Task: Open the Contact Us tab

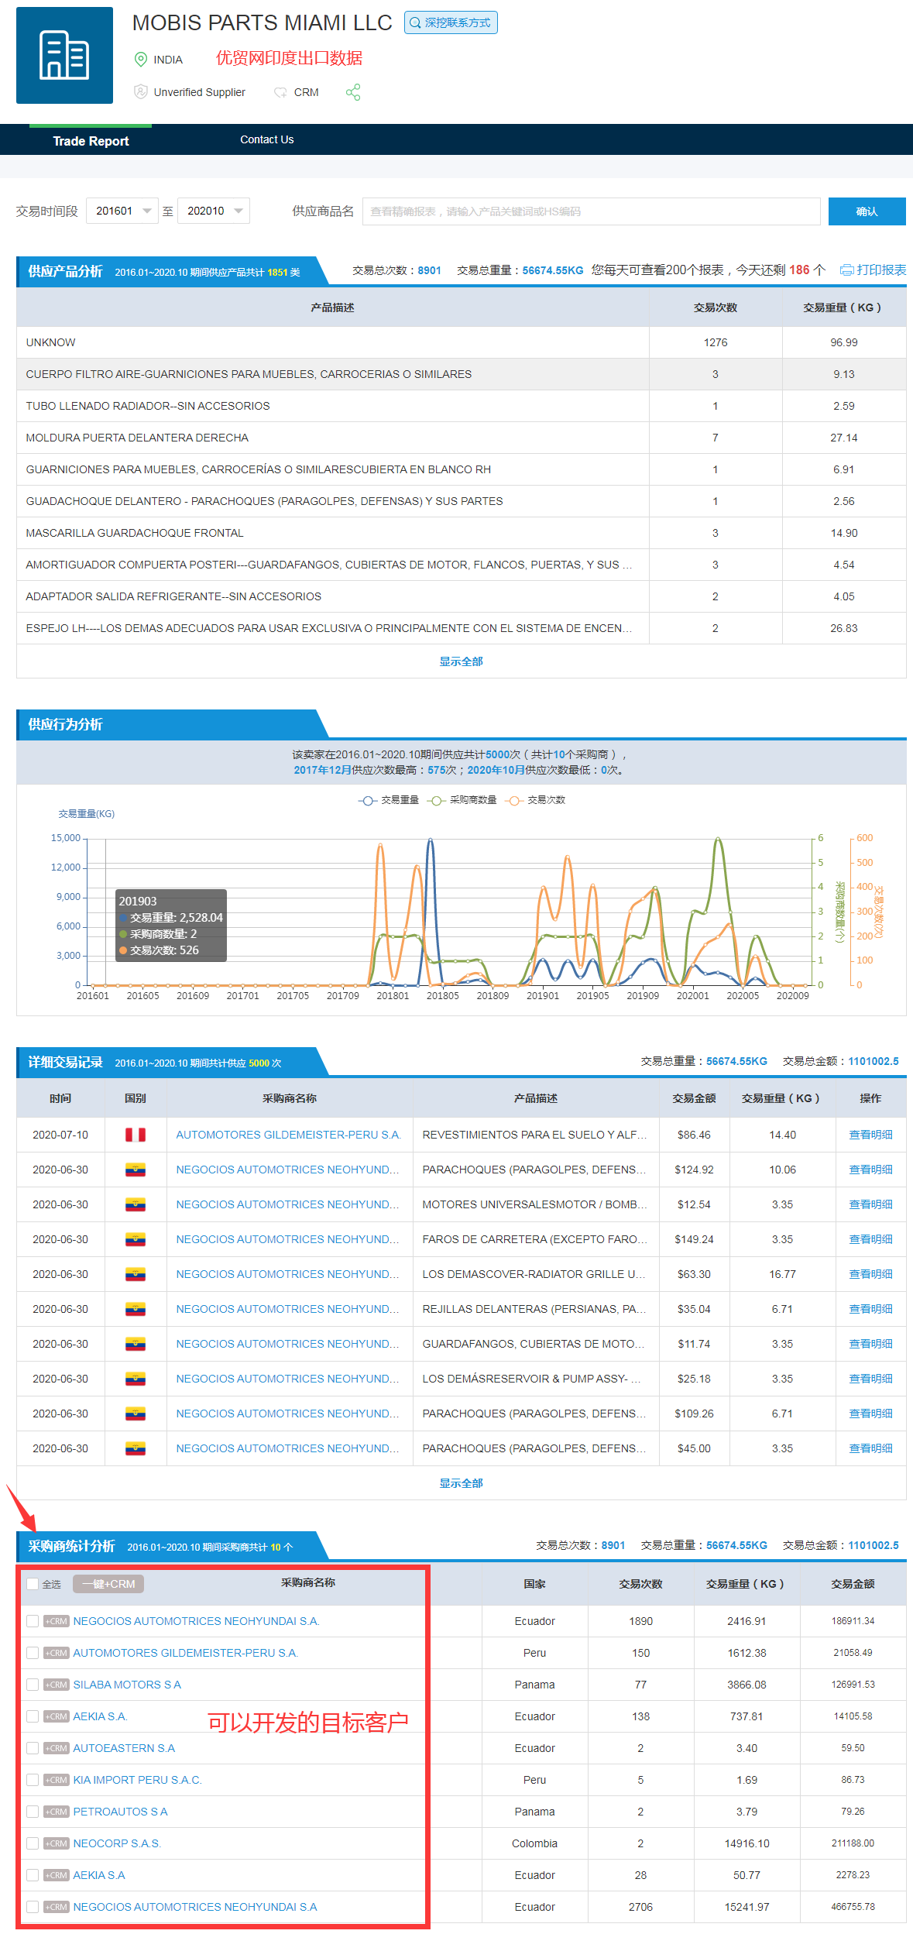Action: [x=266, y=139]
